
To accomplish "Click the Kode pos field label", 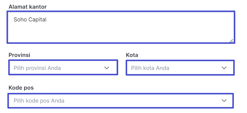I will pyautogui.click(x=21, y=88).
